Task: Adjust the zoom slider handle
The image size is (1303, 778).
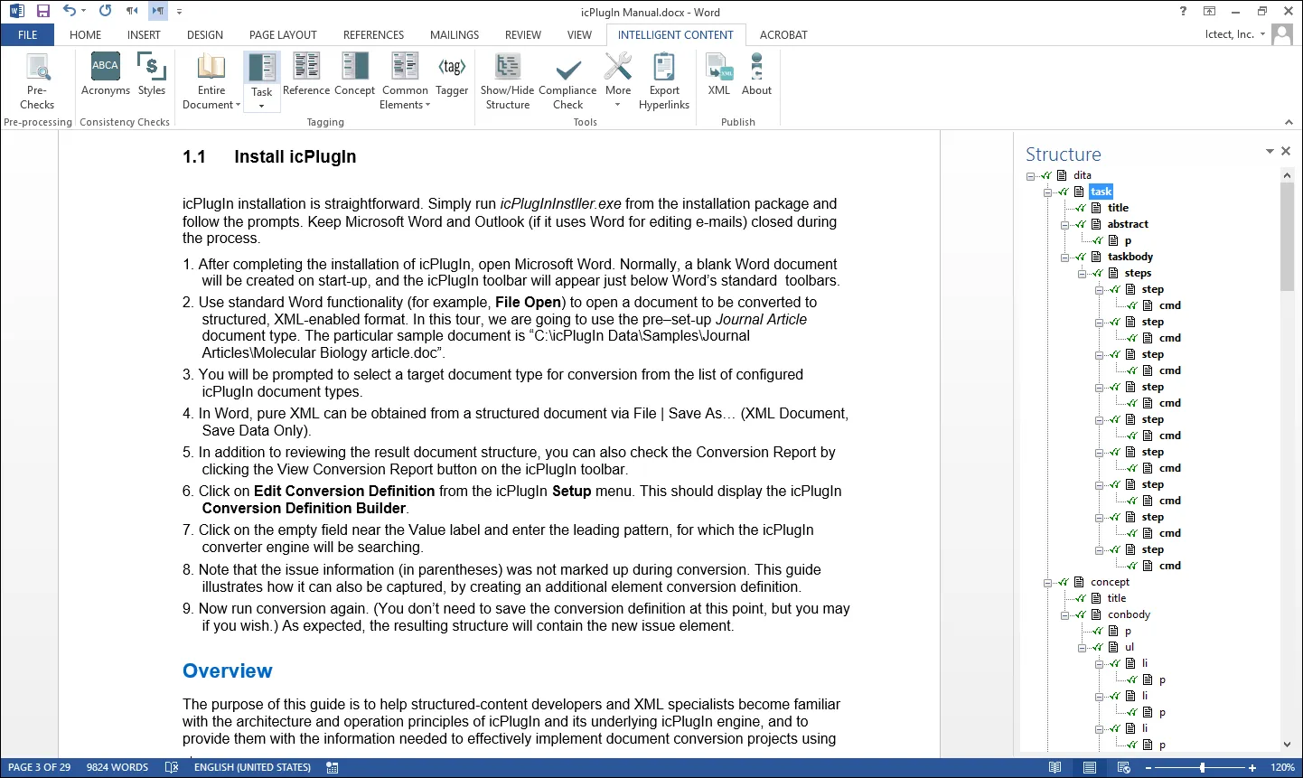Action: 1202,767
